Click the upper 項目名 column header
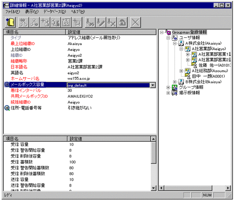This screenshot has width=234, height=201. (x=35, y=32)
